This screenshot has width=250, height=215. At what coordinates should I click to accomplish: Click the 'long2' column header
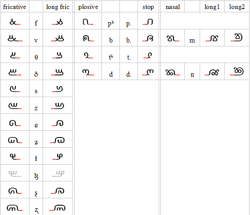237,7
